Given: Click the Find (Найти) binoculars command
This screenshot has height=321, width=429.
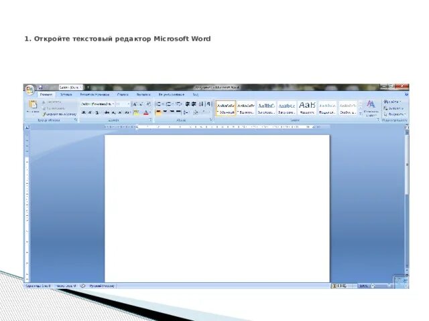Looking at the screenshot, I should point(391,102).
